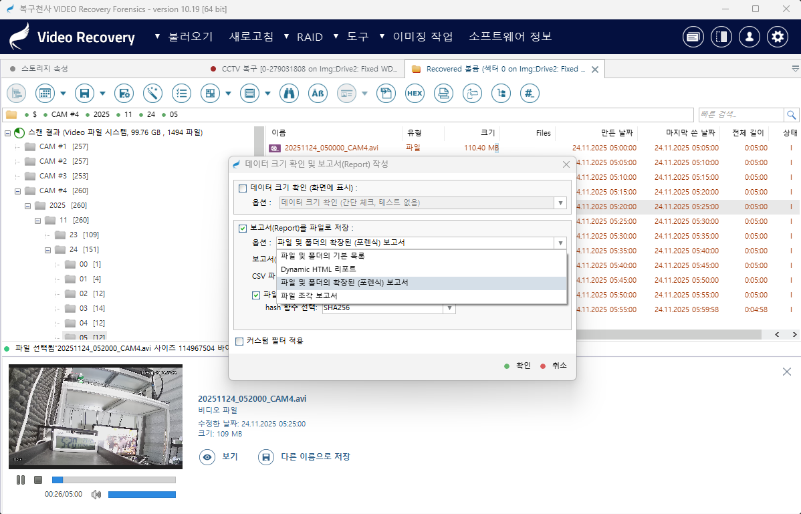Open the 불러오기 menu
Screen dimensions: 801x514
click(x=190, y=37)
